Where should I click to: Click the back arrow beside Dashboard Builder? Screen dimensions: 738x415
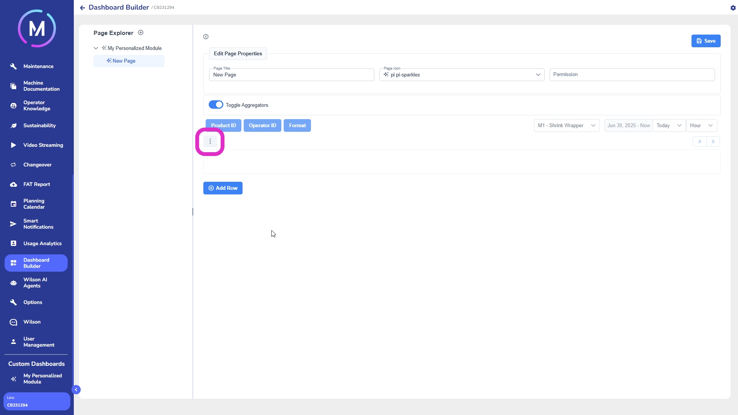[82, 8]
